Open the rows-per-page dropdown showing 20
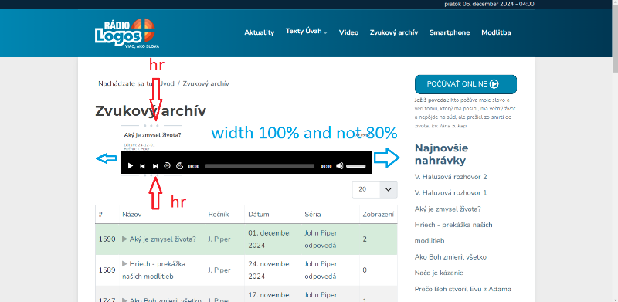Image resolution: width=618 pixels, height=302 pixels. [x=375, y=189]
